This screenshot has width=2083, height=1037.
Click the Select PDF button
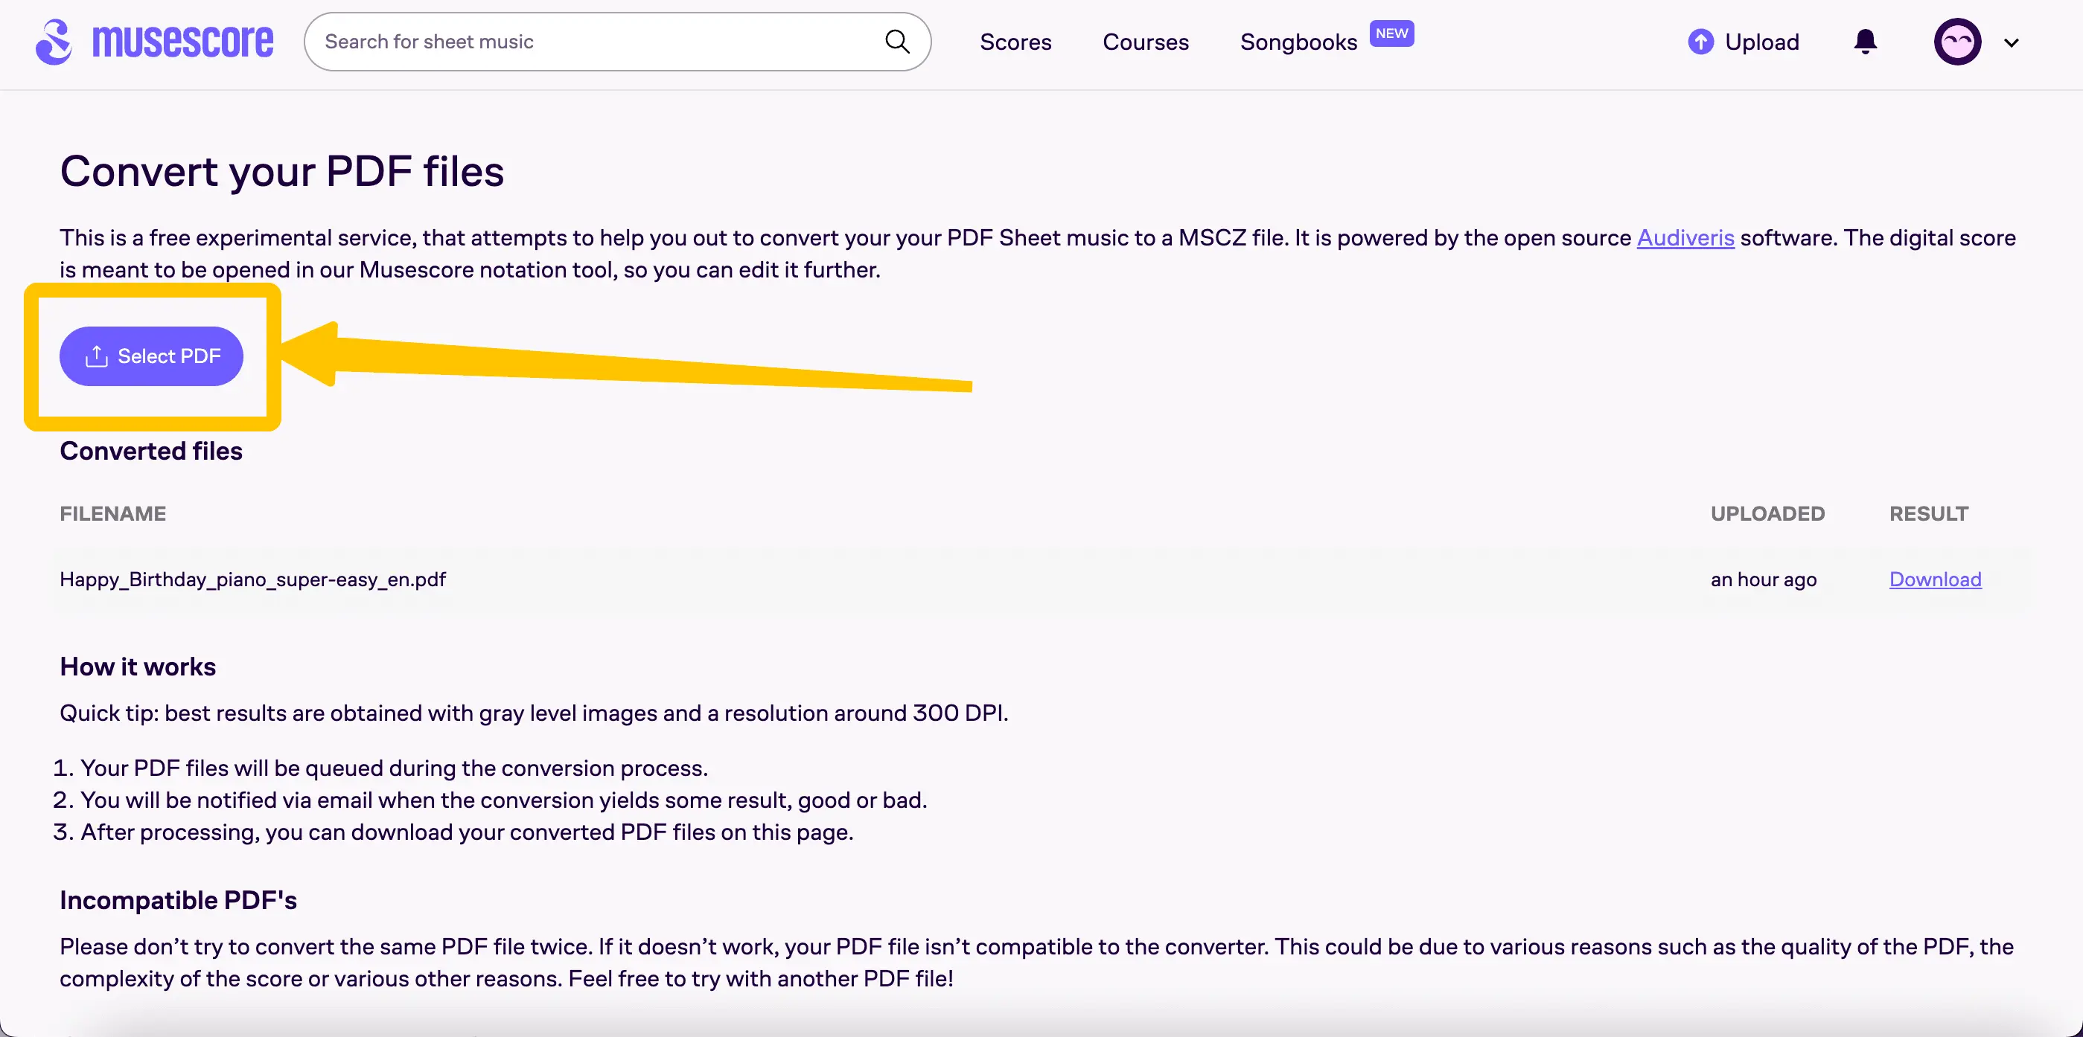[151, 356]
